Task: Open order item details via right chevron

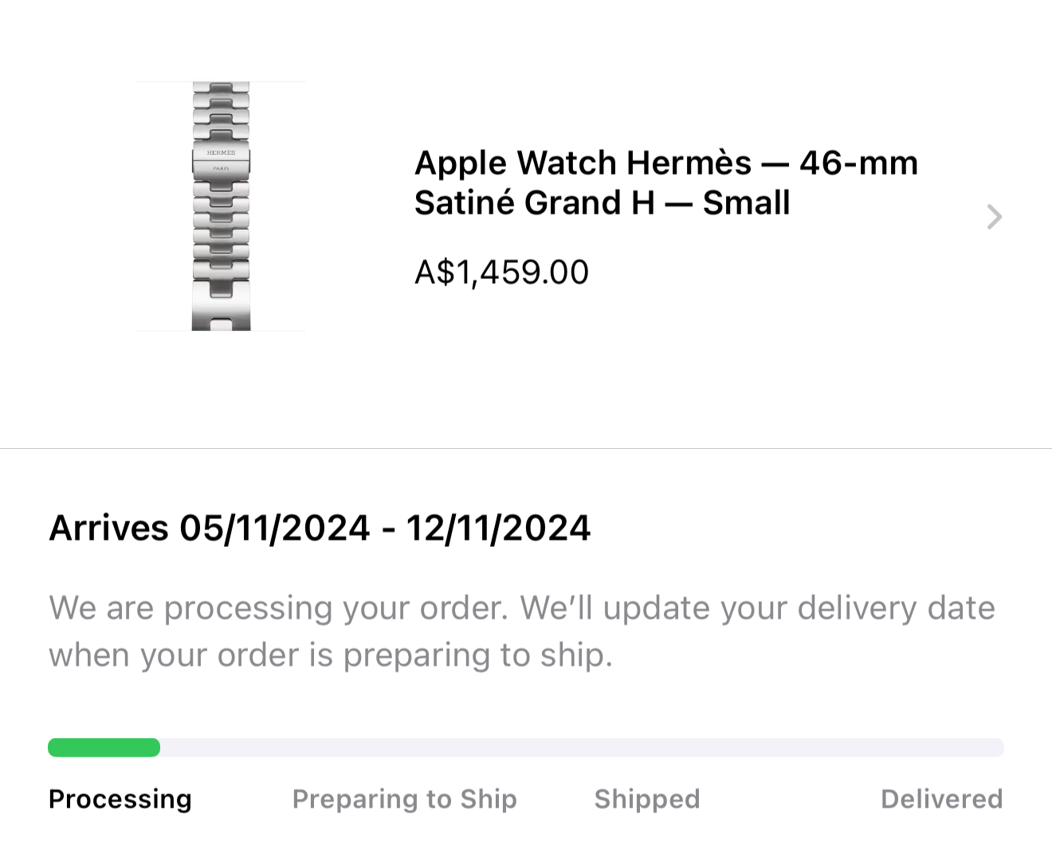Action: (994, 217)
